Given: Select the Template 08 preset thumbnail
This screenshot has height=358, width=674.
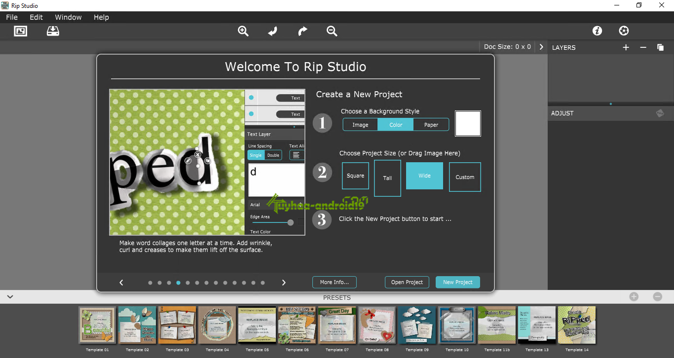Looking at the screenshot, I should pos(377,325).
